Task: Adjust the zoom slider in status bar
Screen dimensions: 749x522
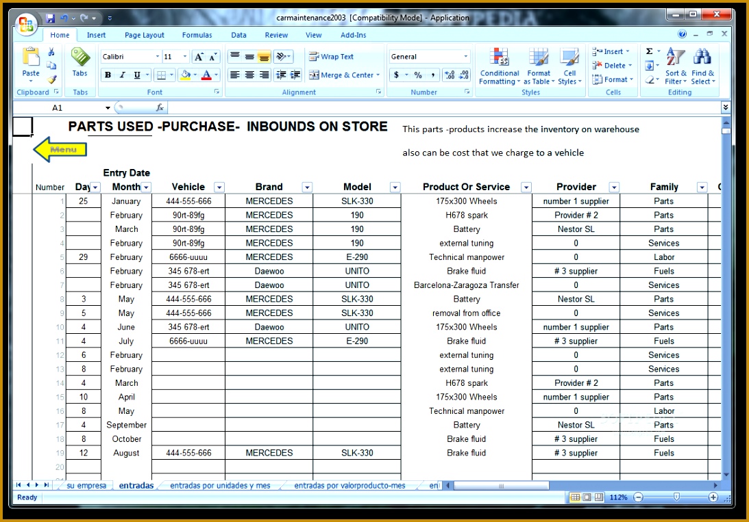Action: [676, 497]
